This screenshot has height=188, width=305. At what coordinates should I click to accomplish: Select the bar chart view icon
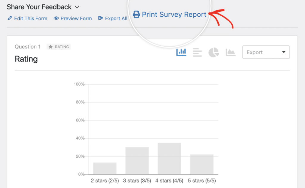tap(181, 52)
